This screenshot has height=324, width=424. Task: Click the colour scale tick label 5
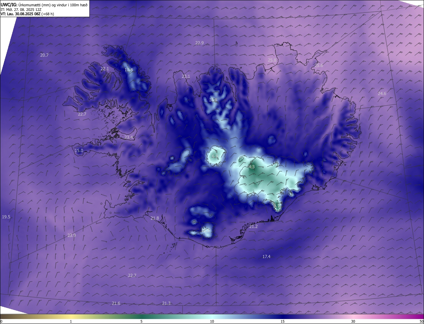tap(141, 321)
